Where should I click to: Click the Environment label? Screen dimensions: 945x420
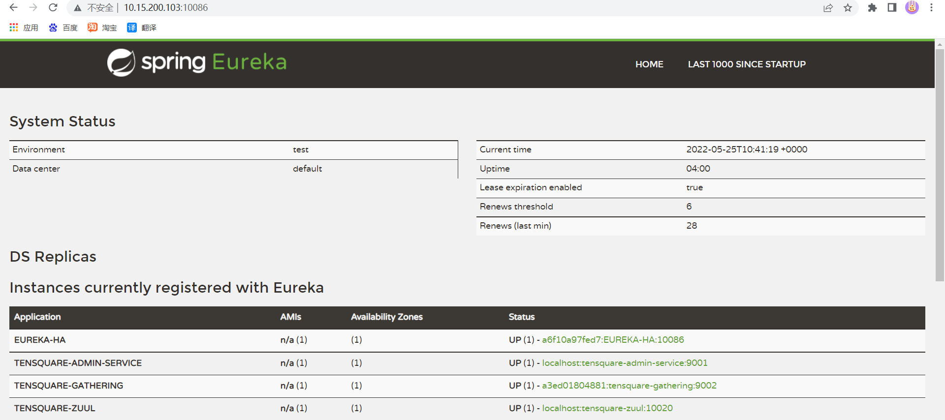(39, 150)
